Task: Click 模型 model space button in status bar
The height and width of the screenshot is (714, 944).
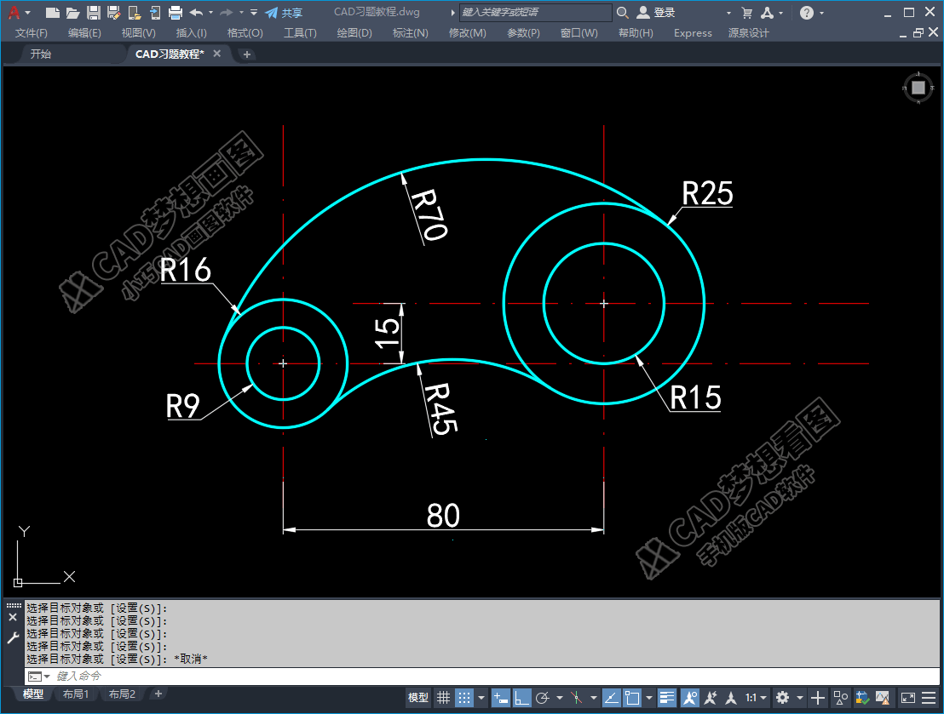Action: tap(418, 698)
